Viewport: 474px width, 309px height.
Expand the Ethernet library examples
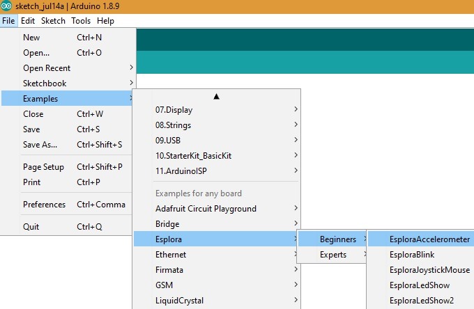[216, 255]
